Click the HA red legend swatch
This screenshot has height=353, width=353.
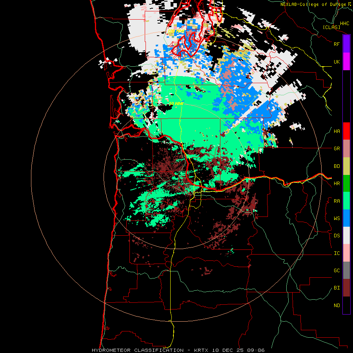point(346,131)
